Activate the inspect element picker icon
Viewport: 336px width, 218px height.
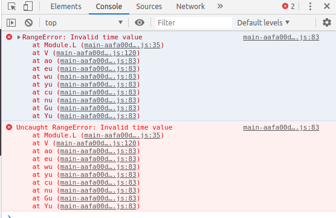(x=12, y=7)
